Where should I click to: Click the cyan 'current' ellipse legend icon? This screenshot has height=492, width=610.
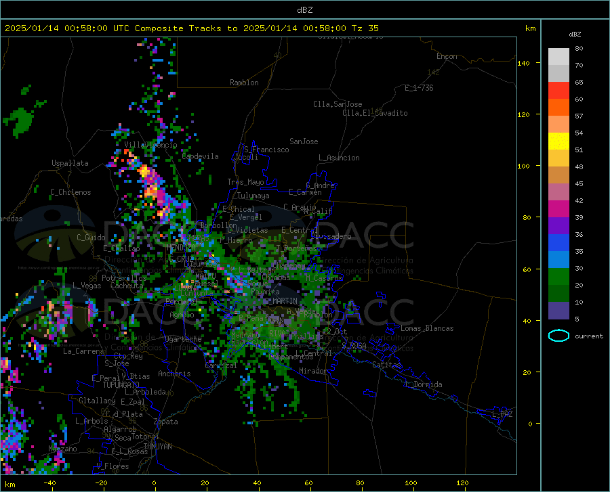[558, 336]
